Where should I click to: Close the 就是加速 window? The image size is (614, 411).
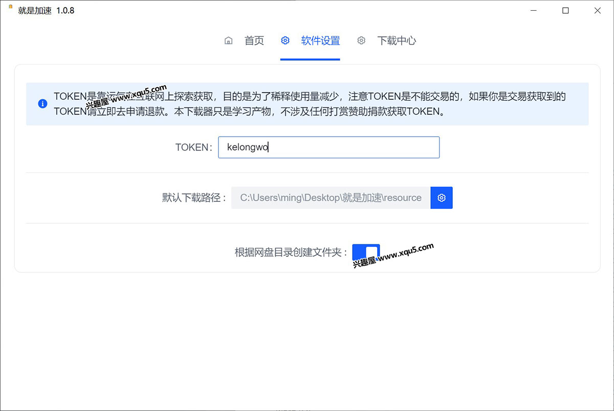(x=597, y=10)
